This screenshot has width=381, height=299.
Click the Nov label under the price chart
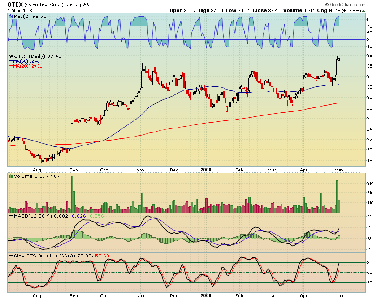[x=140, y=170]
